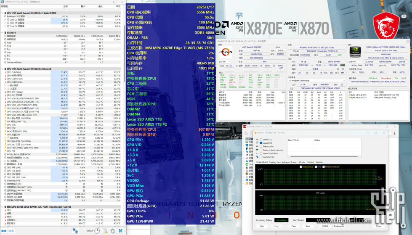This screenshot has height=235, width=412.
Task: Click the clock reset timer icon in HWiNFO
Action: [x=97, y=230]
